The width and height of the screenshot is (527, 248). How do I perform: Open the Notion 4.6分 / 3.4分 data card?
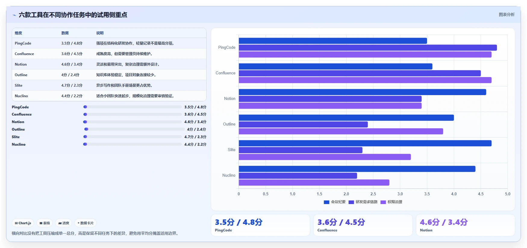pyautogui.click(x=466, y=225)
